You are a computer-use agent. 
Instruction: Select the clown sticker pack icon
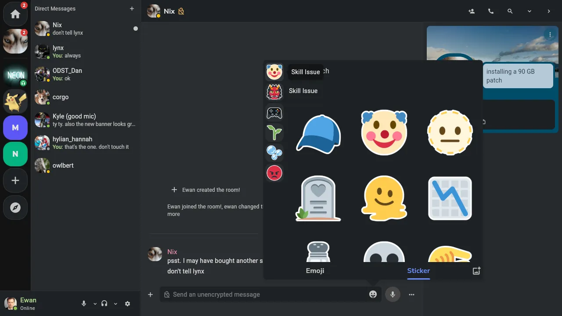(274, 72)
